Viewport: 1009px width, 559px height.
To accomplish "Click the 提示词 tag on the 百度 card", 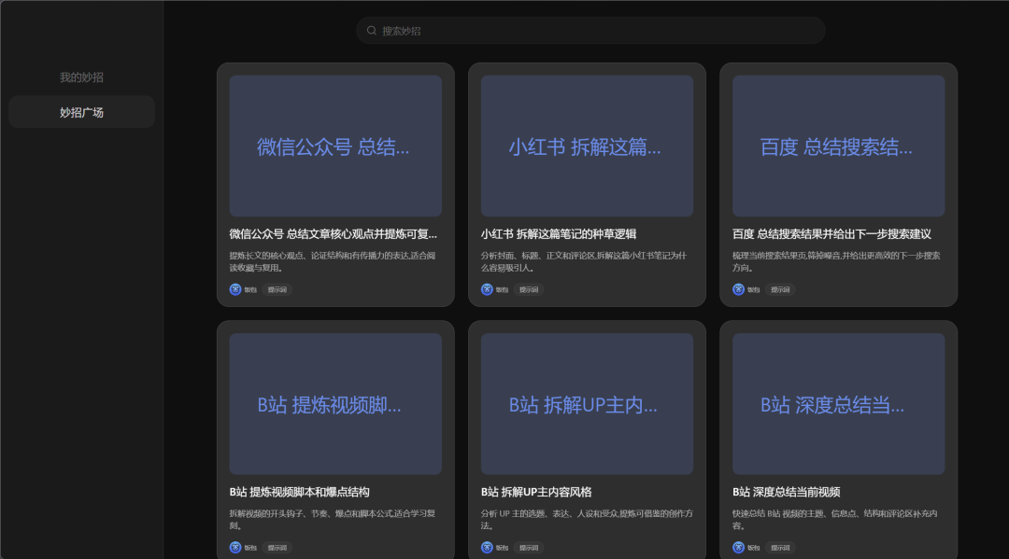I will tap(781, 289).
